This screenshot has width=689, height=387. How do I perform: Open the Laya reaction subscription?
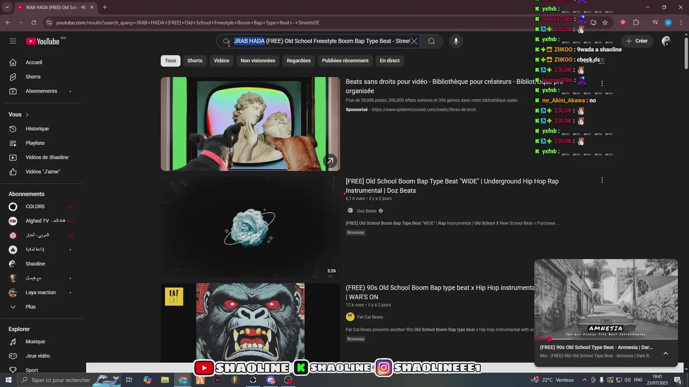click(x=41, y=292)
